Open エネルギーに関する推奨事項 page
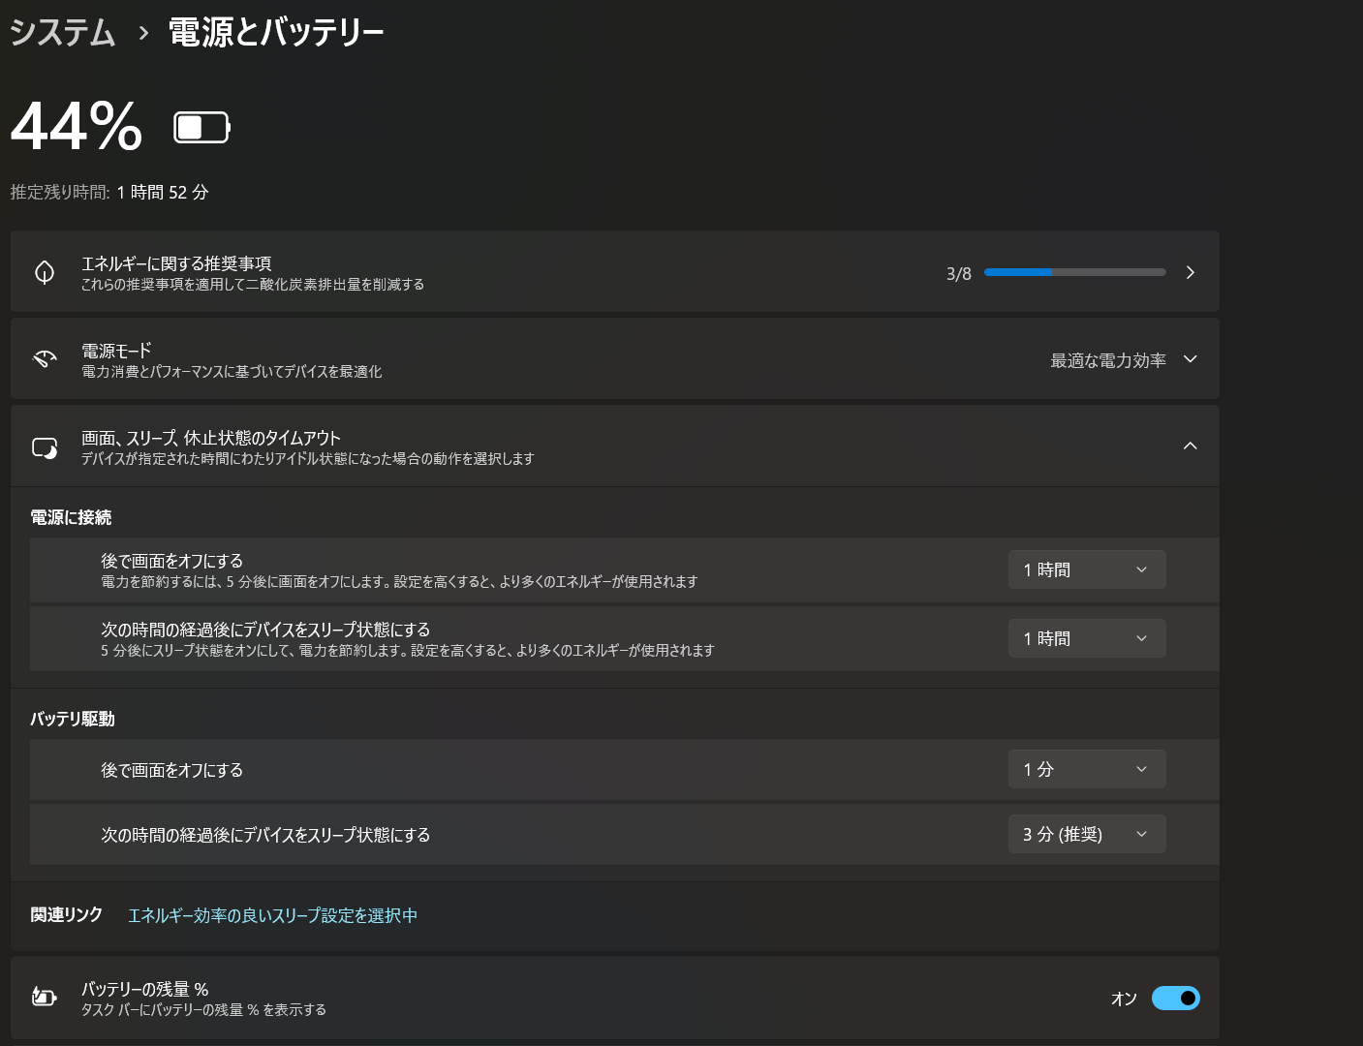The width and height of the screenshot is (1363, 1046). coord(615,272)
